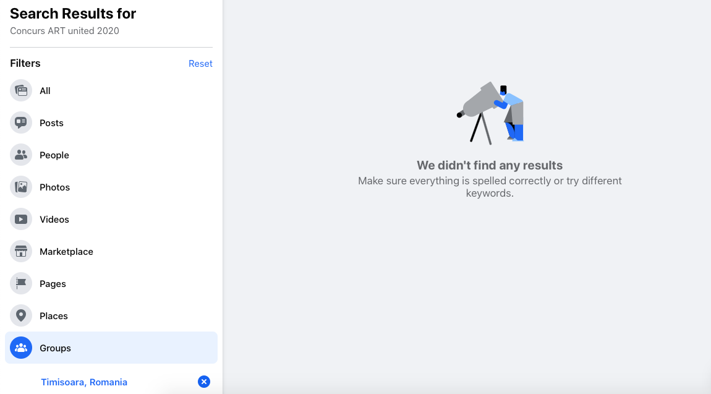Reset all search filters
Image resolution: width=711 pixels, height=394 pixels.
pyautogui.click(x=200, y=64)
